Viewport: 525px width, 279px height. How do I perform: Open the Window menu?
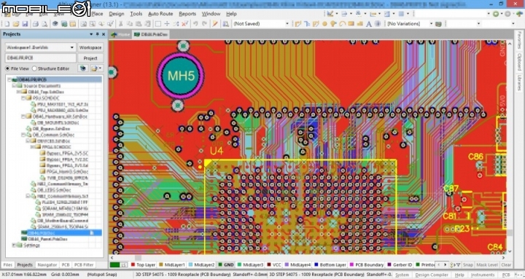click(211, 14)
